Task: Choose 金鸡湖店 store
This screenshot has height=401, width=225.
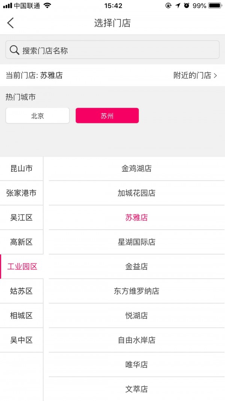Action: 136,168
